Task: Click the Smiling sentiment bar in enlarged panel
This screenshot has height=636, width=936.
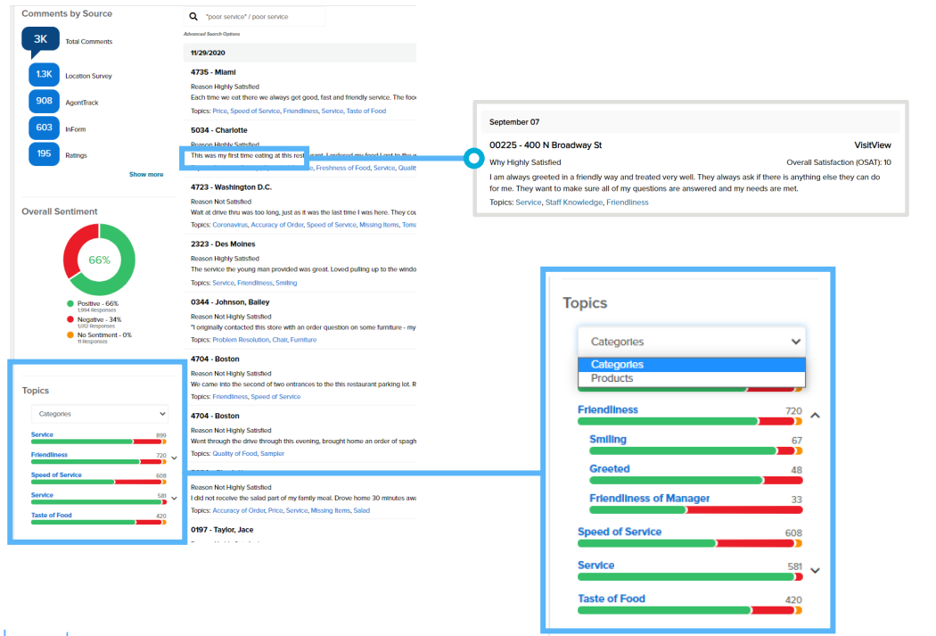Action: [695, 451]
